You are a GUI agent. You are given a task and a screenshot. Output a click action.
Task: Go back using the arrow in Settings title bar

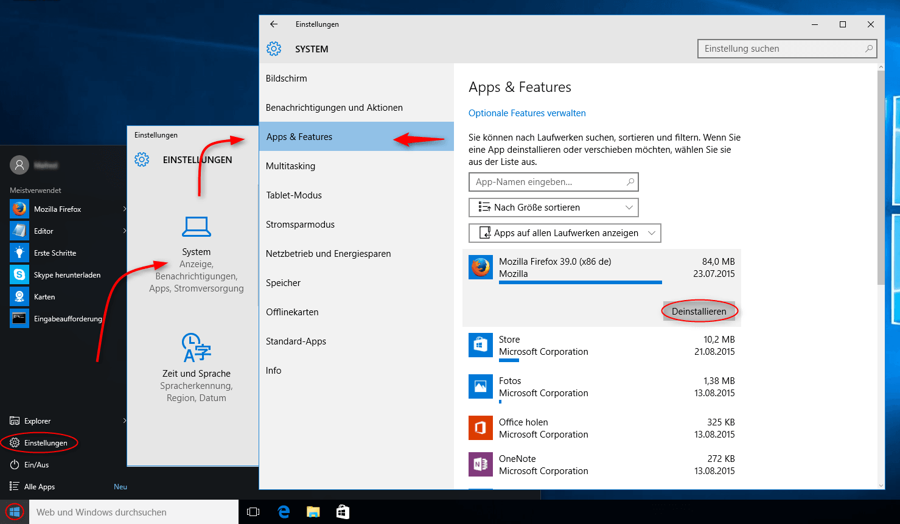(274, 24)
